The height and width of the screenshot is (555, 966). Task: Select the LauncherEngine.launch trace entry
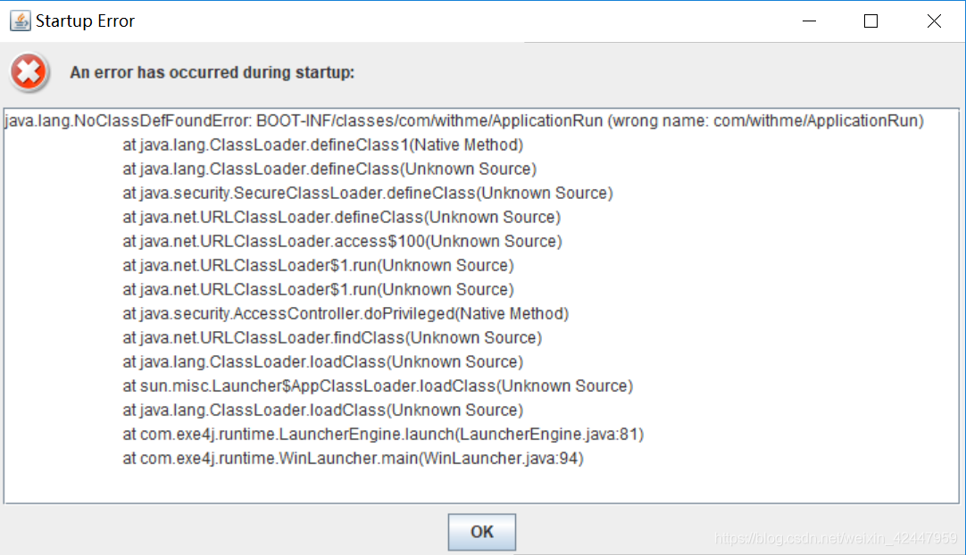coord(382,434)
